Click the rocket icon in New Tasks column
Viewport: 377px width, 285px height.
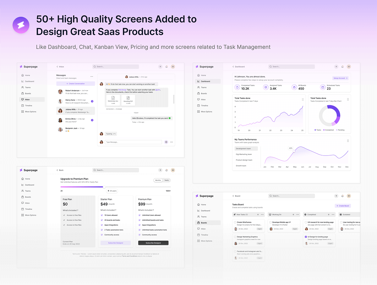(x=234, y=215)
